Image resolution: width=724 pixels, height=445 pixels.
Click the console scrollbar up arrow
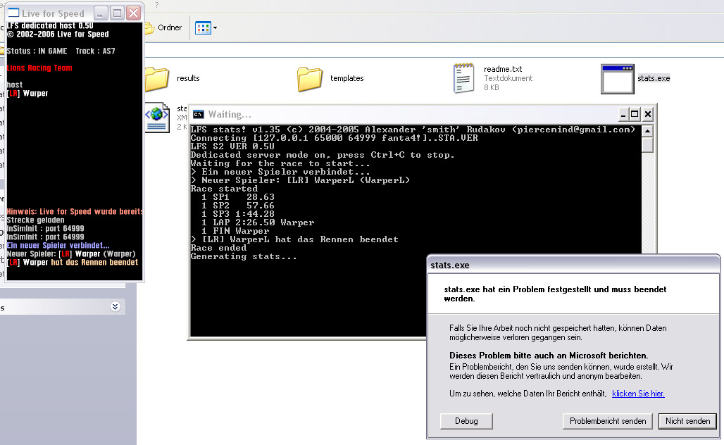[x=647, y=131]
